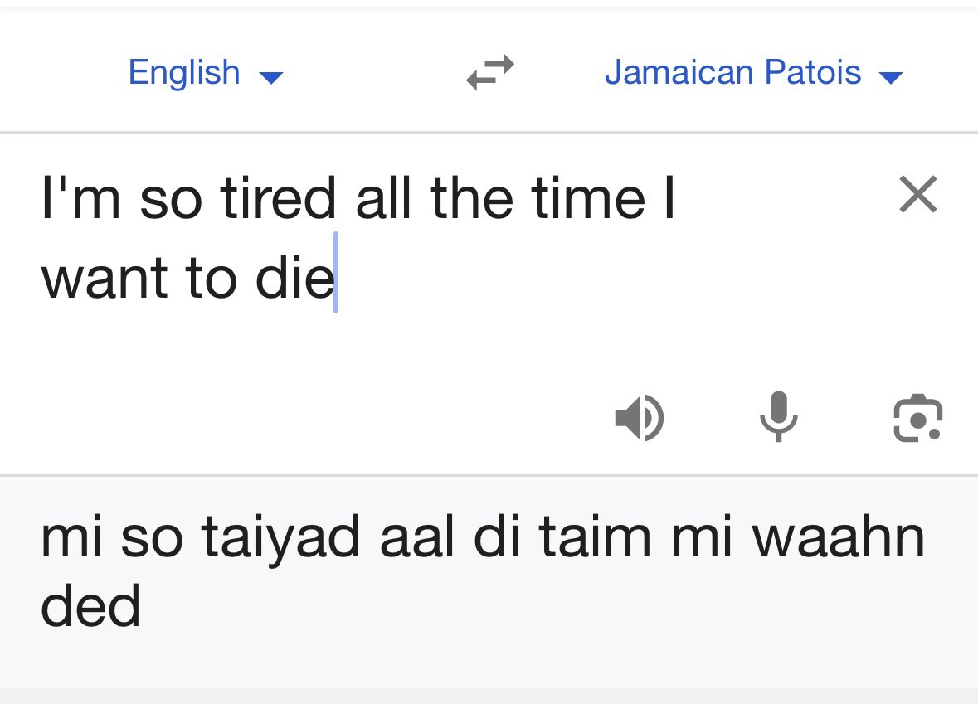Click the arrow next to English
This screenshot has height=704, width=978.
tap(271, 78)
